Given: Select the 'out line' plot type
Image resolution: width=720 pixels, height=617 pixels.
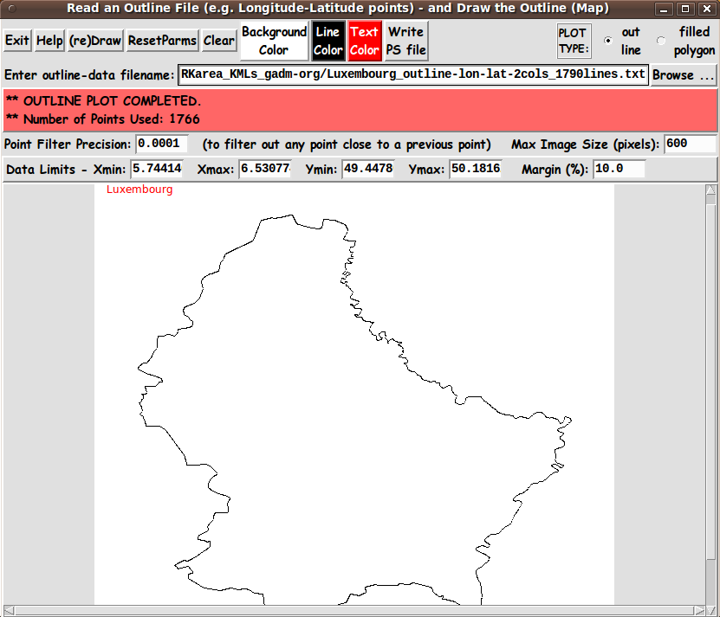Looking at the screenshot, I should (x=608, y=41).
